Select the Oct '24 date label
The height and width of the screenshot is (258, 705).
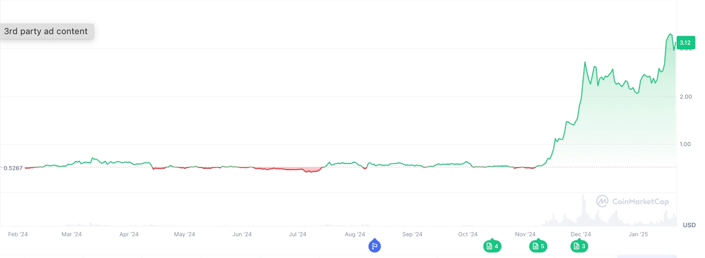point(468,234)
